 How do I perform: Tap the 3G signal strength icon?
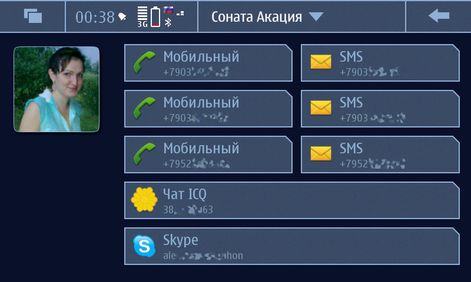(142, 17)
